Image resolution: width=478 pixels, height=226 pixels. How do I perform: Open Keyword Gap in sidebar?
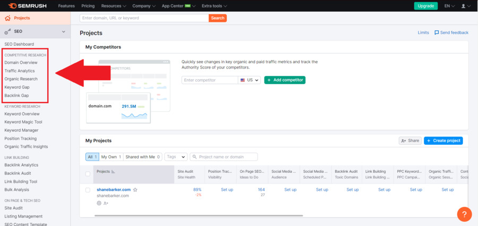coord(17,87)
